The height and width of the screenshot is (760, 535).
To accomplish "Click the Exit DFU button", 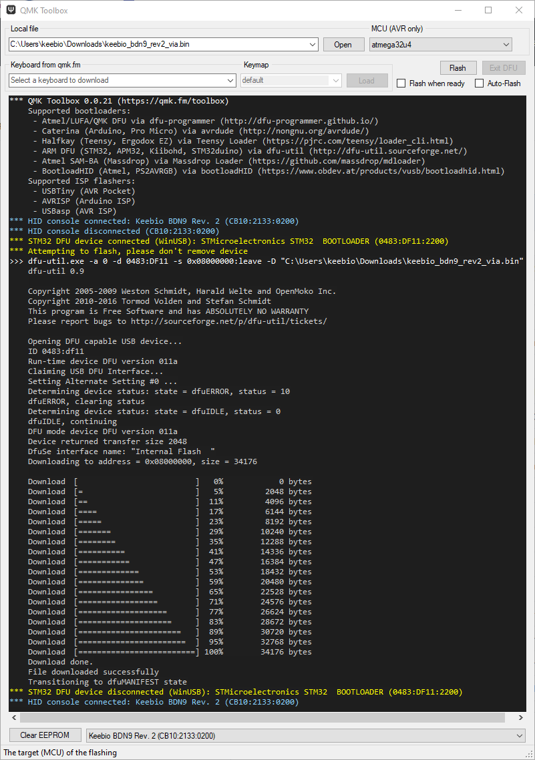I will click(503, 67).
